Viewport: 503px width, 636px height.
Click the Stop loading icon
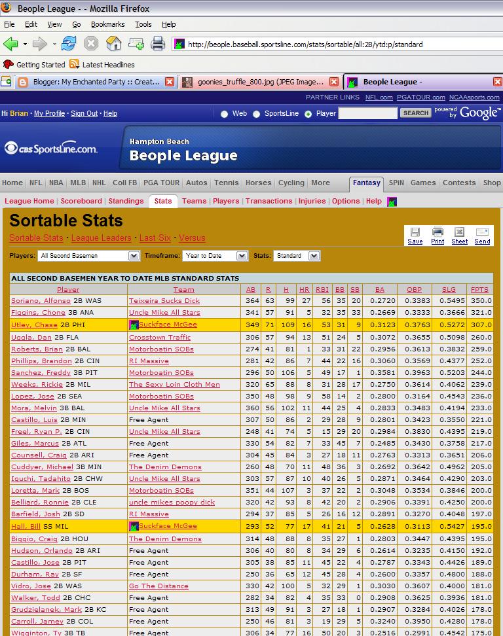click(91, 43)
